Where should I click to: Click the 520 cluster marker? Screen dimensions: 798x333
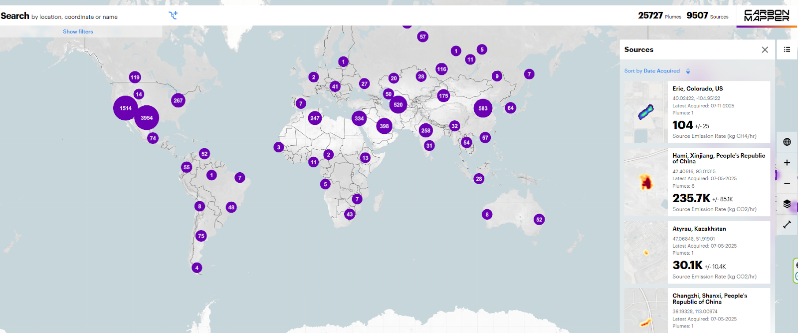tap(398, 104)
